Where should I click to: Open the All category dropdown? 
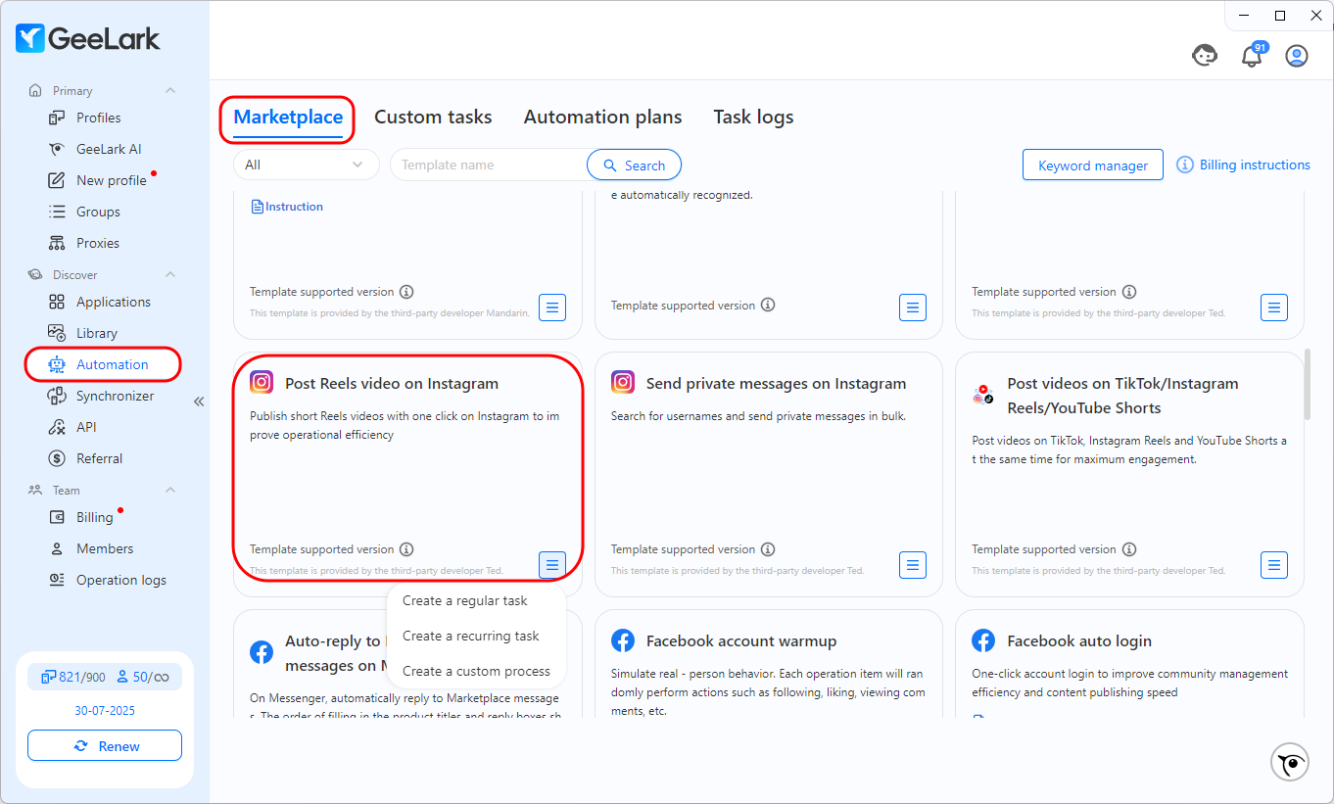coord(306,165)
